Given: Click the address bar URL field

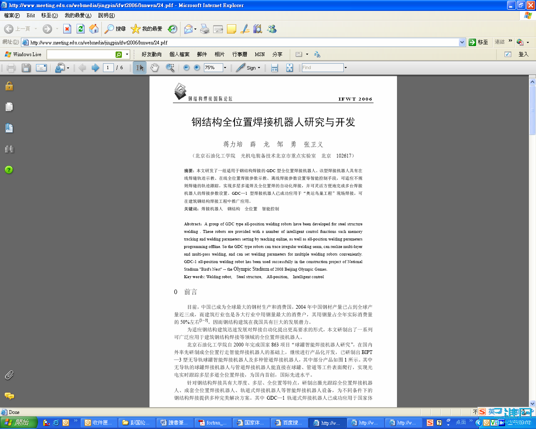Looking at the screenshot, I should pos(243,42).
